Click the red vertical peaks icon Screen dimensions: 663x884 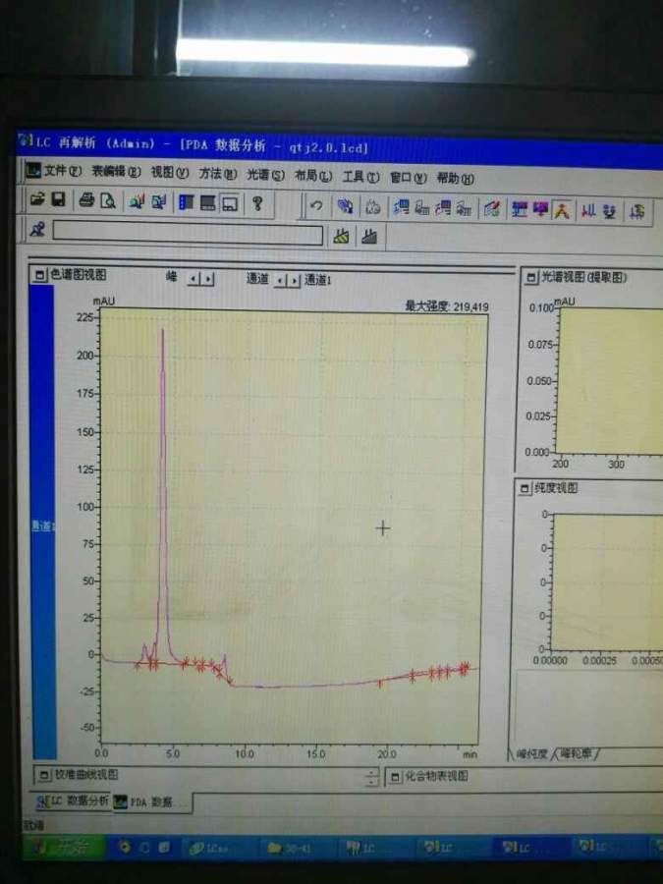click(588, 212)
